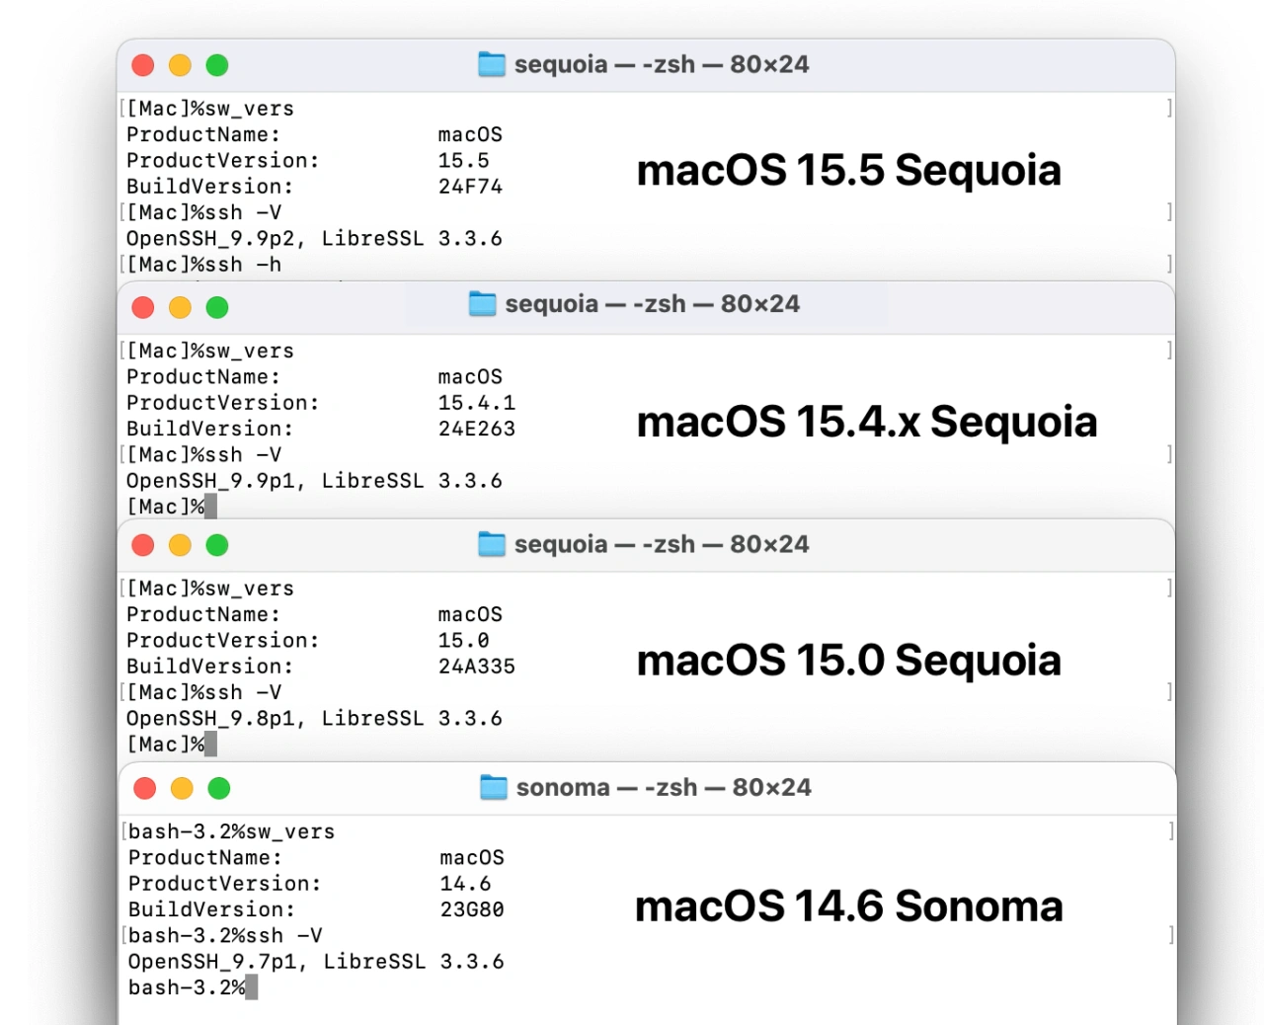Zoom the macOS 15.5 Sequoia terminal window

pyautogui.click(x=217, y=65)
